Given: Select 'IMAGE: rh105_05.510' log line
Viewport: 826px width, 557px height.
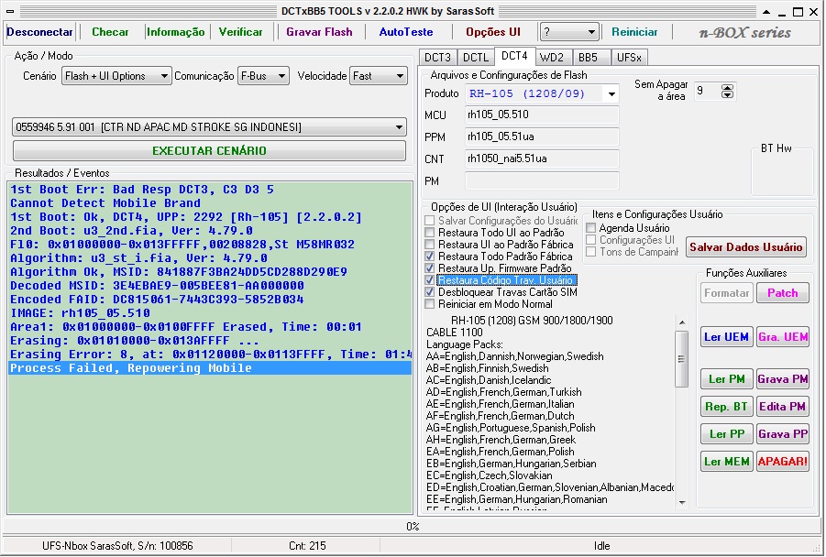Looking at the screenshot, I should point(210,313).
